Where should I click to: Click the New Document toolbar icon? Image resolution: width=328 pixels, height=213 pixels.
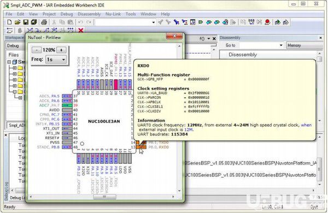pyautogui.click(x=9, y=22)
